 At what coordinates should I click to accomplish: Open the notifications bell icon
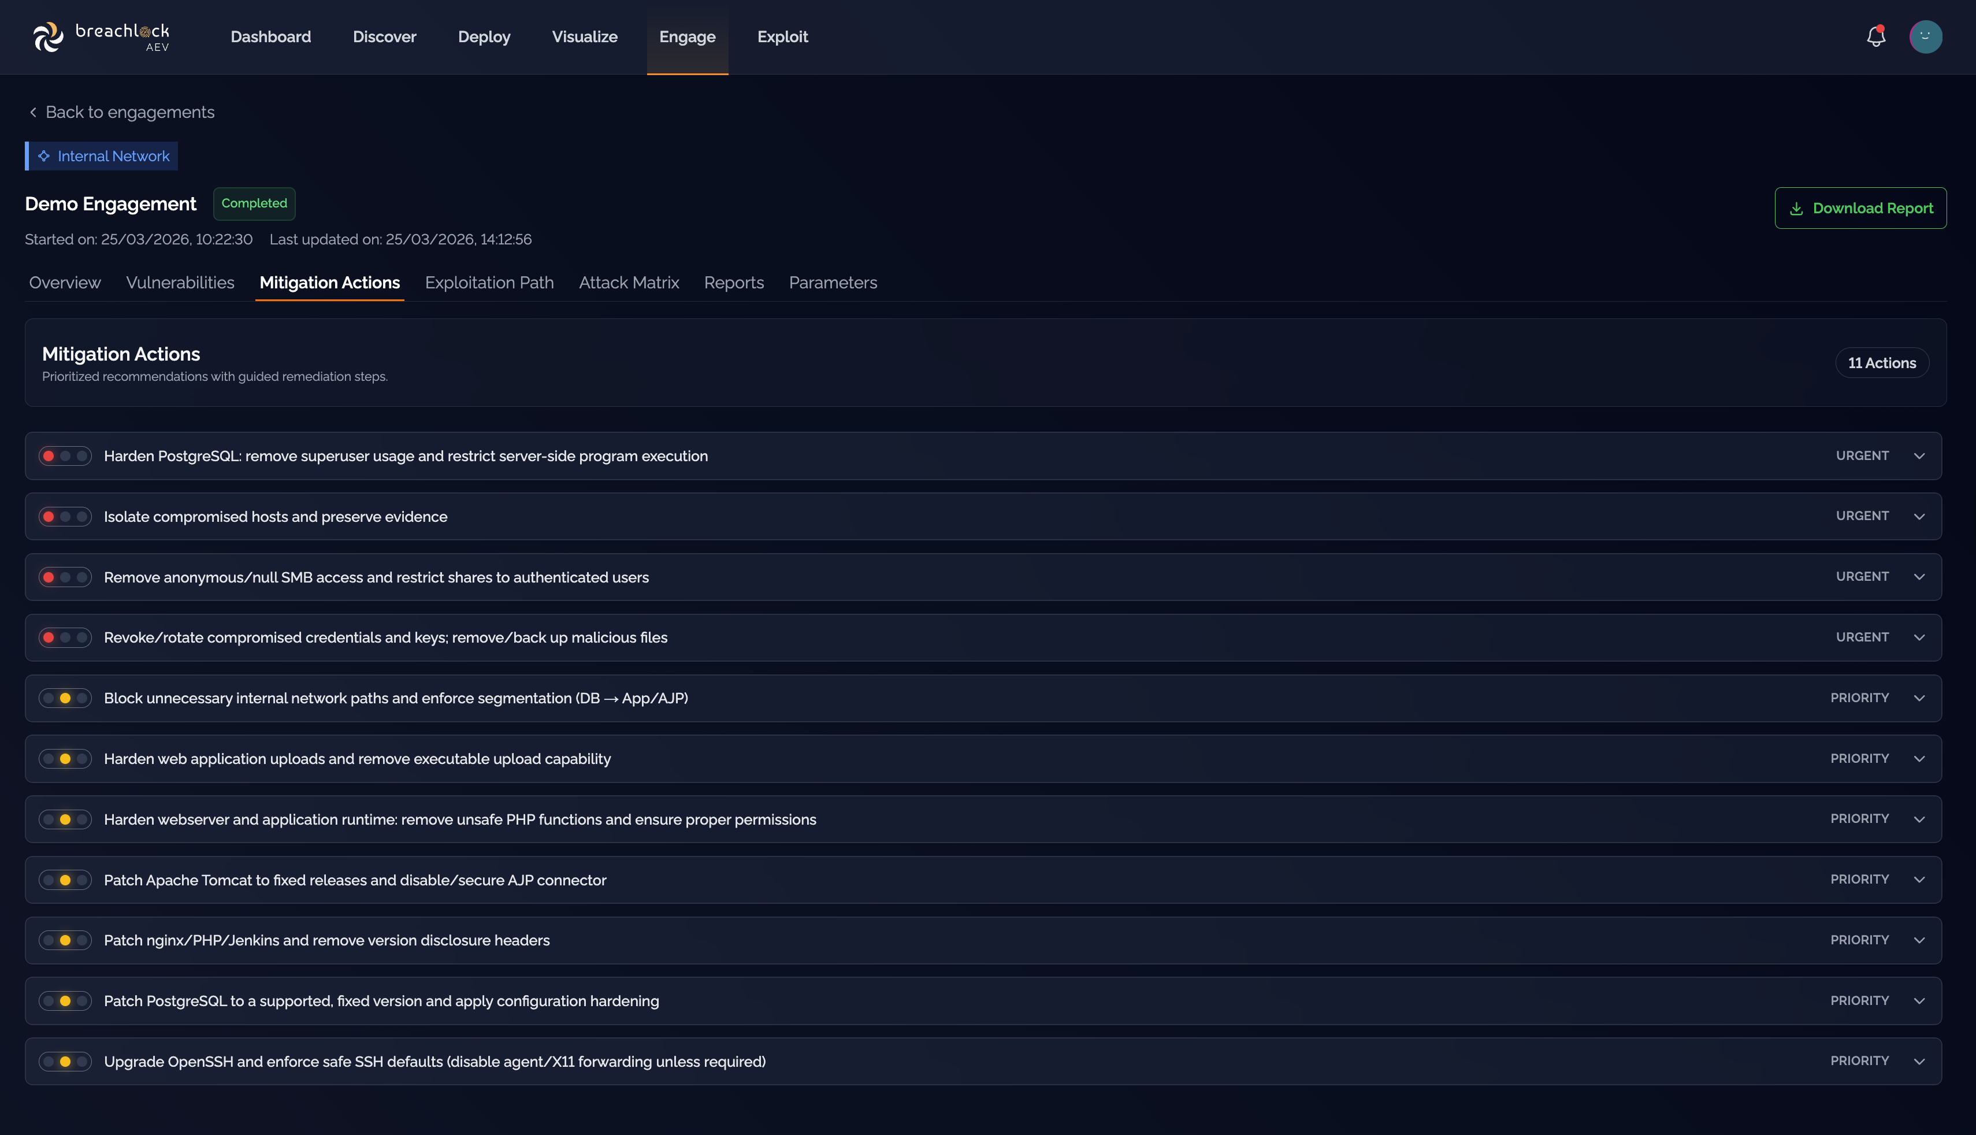pyautogui.click(x=1876, y=36)
